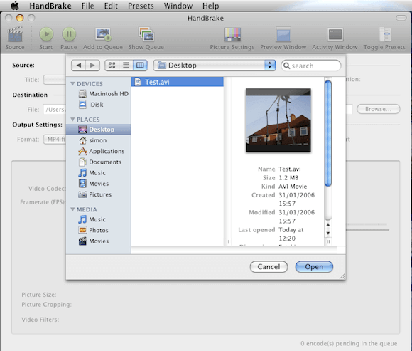
Task: Select Macintosh HD in the Devices sidebar
Action: (x=104, y=94)
